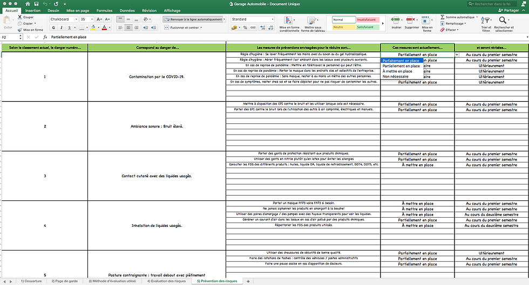
Task: Decrease the font size
Action: pyautogui.click(x=107, y=19)
